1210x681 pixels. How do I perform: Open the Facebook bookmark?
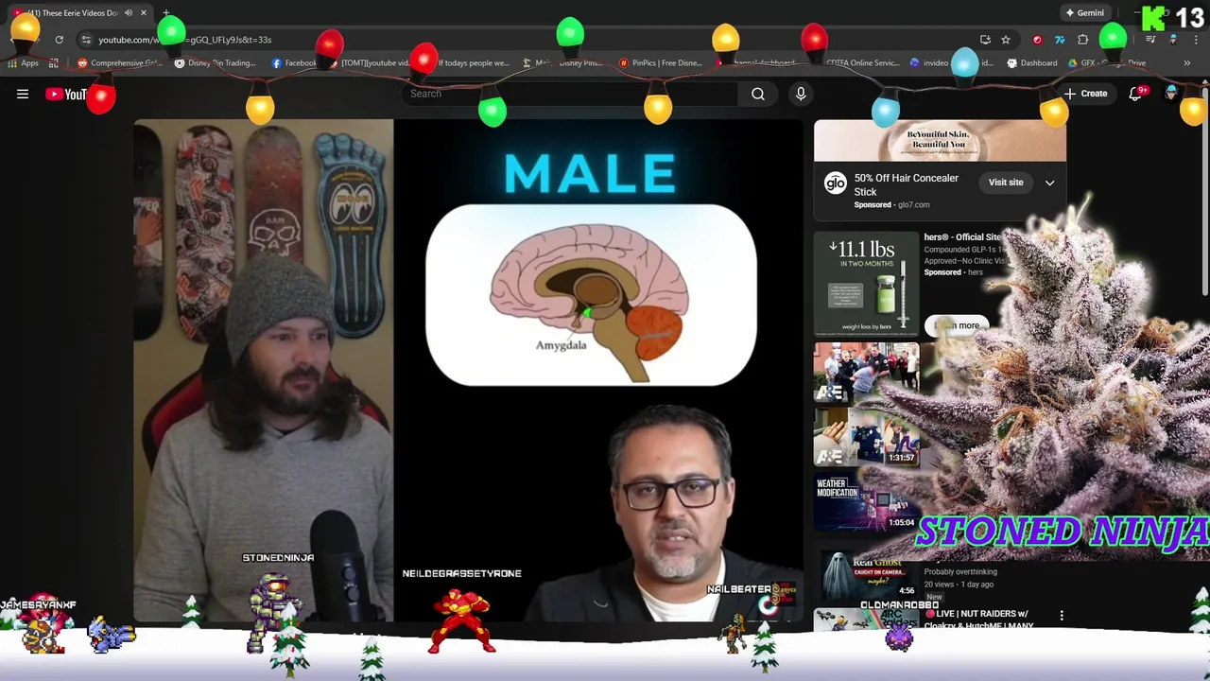[x=295, y=63]
